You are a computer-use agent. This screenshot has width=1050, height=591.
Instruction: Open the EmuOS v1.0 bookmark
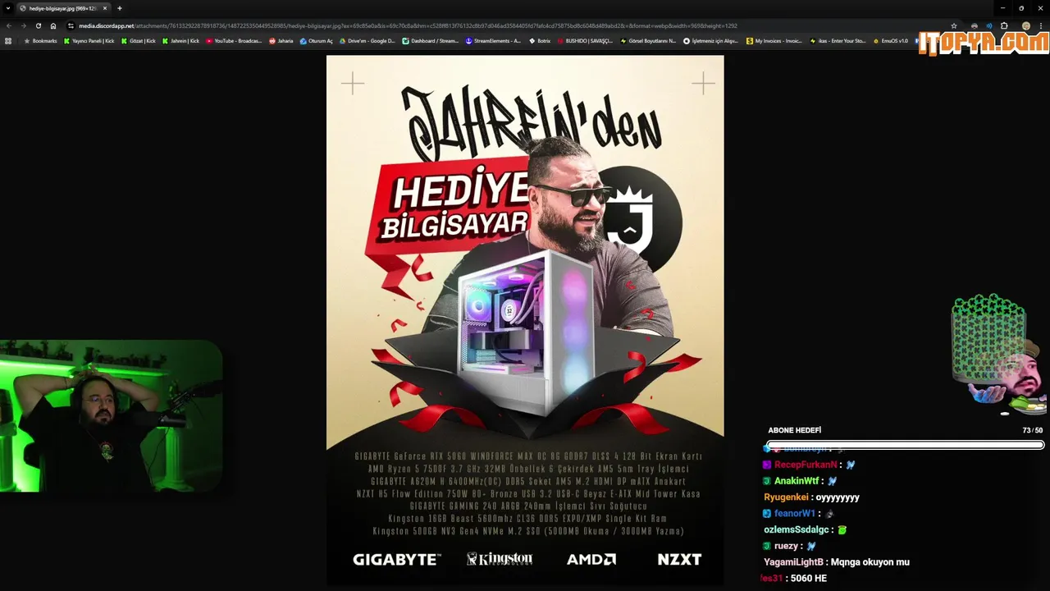(x=891, y=40)
